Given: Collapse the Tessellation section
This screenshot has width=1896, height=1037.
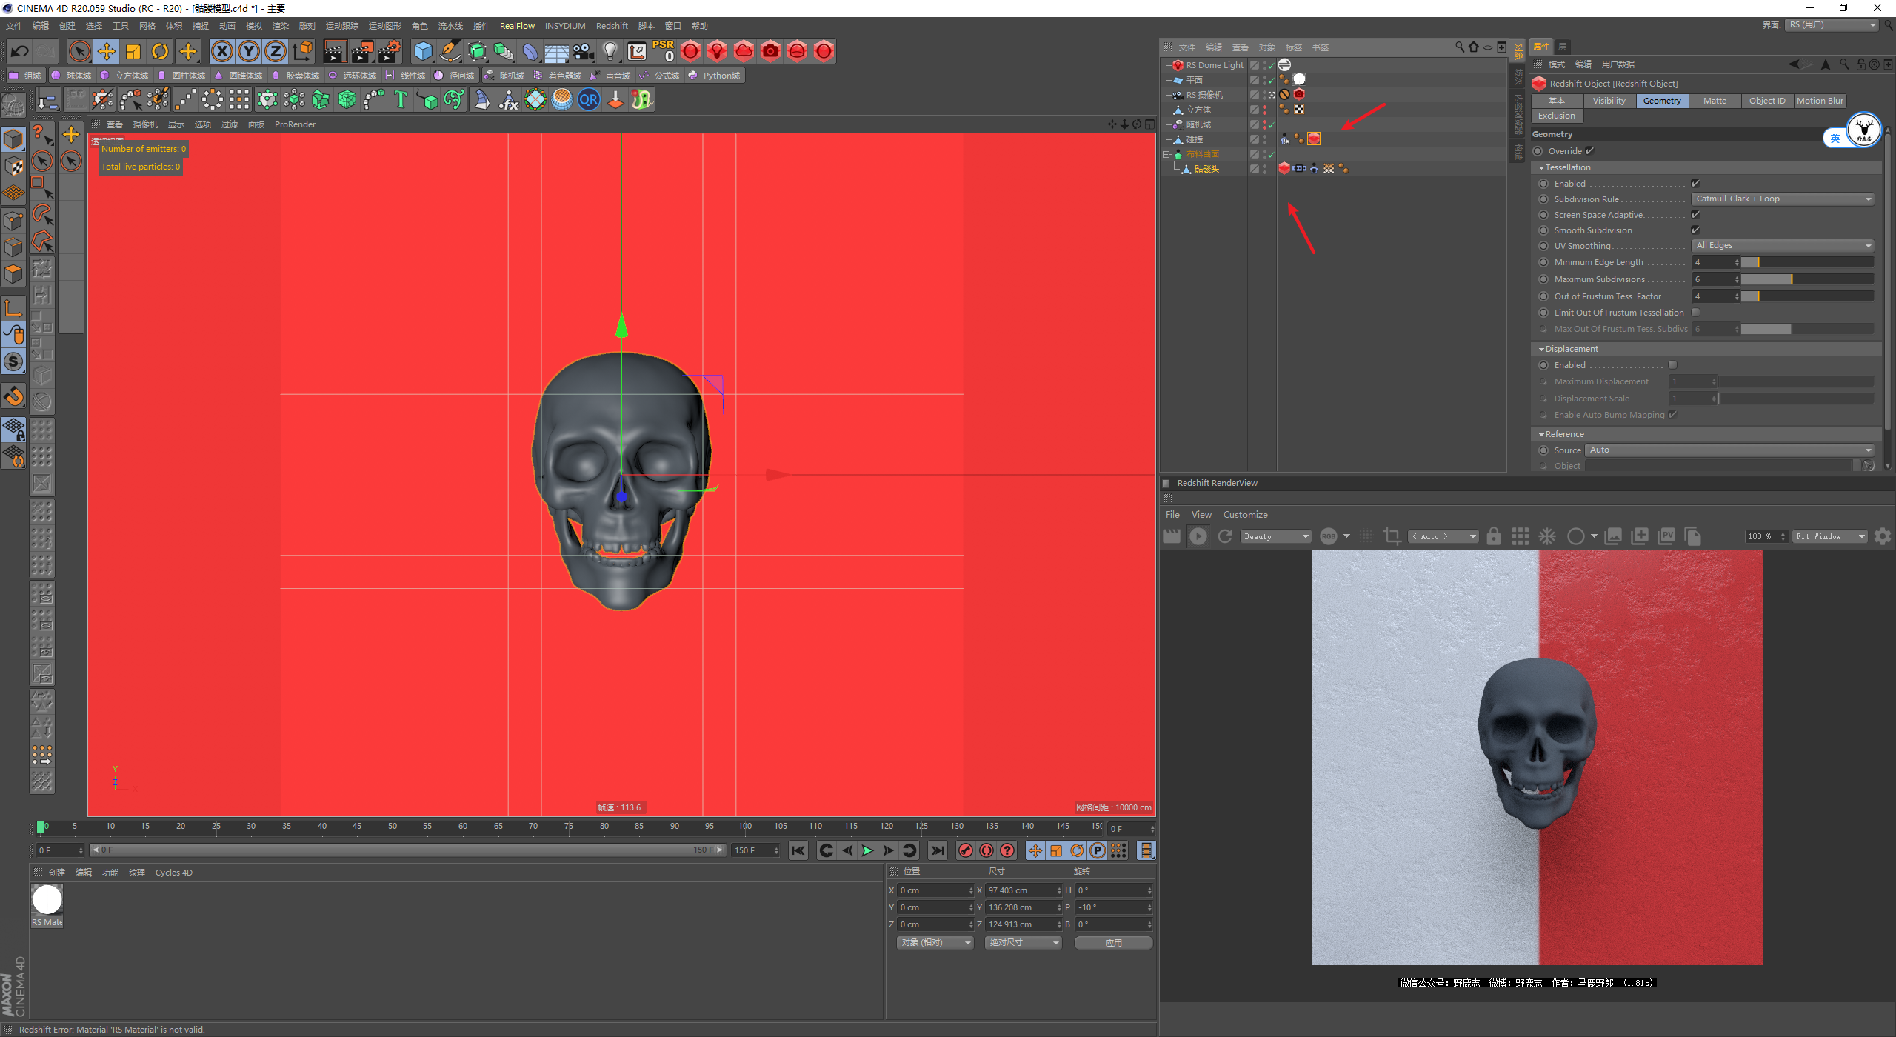Looking at the screenshot, I should [1541, 167].
